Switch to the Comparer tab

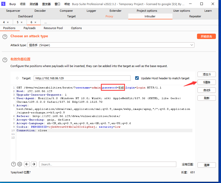66,11
